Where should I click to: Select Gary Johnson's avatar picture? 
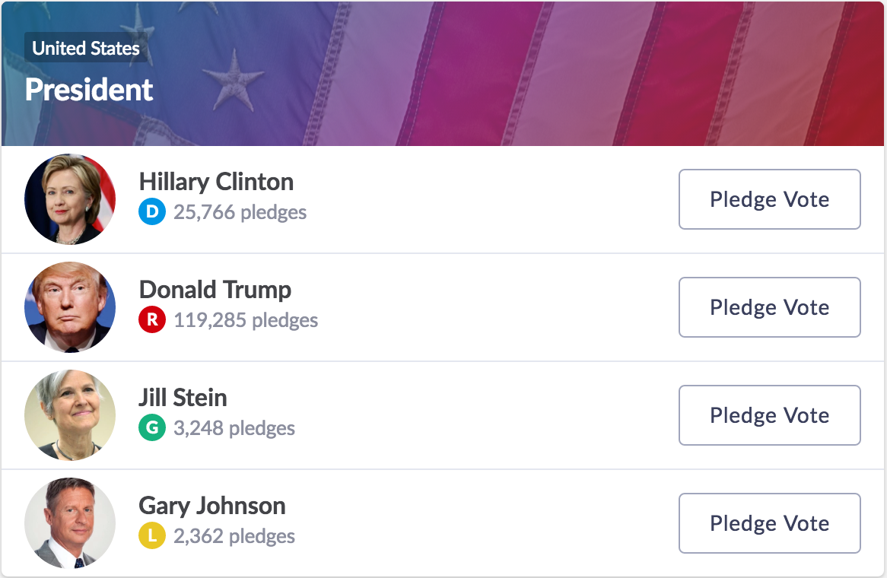70,523
